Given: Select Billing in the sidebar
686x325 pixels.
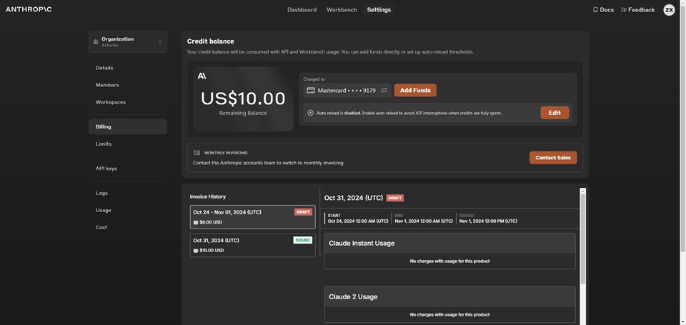Looking at the screenshot, I should coord(128,126).
